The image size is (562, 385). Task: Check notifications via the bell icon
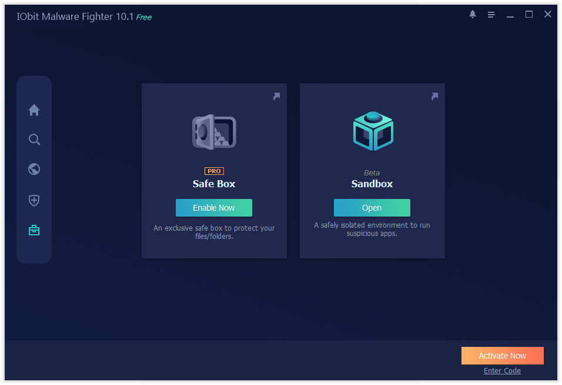point(473,14)
